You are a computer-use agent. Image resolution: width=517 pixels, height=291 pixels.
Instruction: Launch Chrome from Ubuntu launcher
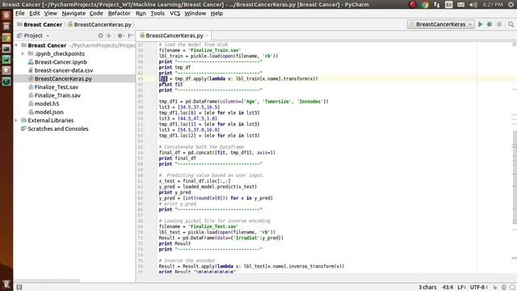[x=6, y=38]
